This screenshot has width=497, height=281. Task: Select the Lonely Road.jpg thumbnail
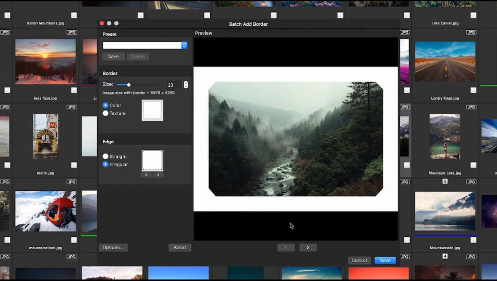click(445, 61)
